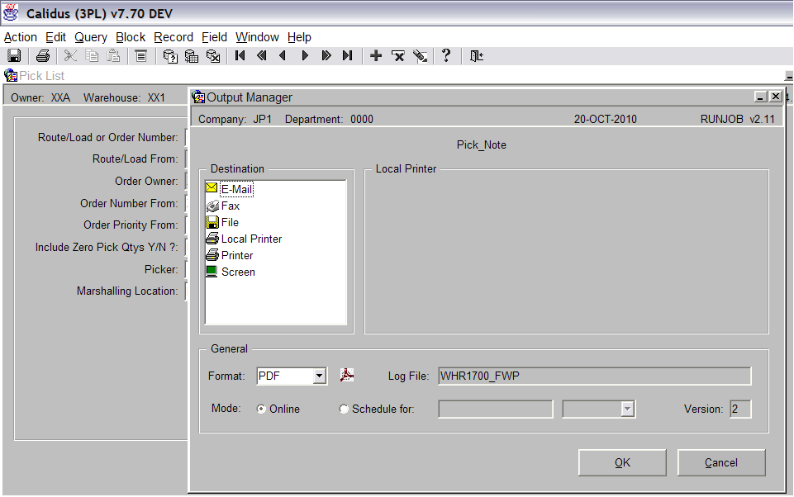Image resolution: width=794 pixels, height=497 pixels.
Task: Click the Exit door toolbar icon
Action: click(477, 55)
